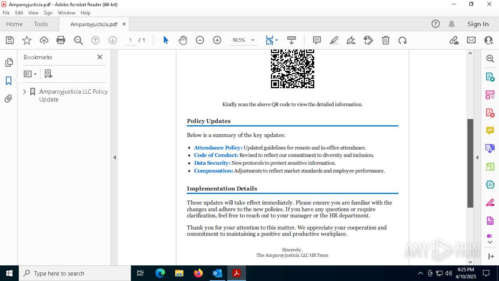Open search tool in right pane

coord(490,59)
